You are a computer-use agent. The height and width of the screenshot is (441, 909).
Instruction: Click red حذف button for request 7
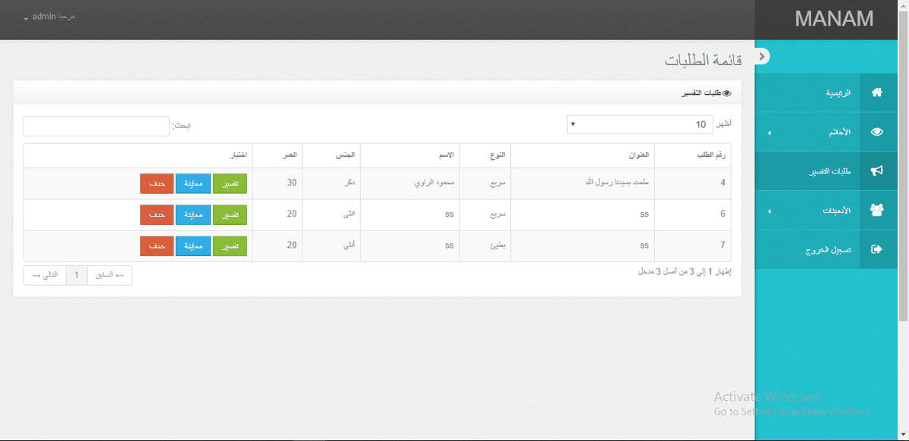point(156,246)
